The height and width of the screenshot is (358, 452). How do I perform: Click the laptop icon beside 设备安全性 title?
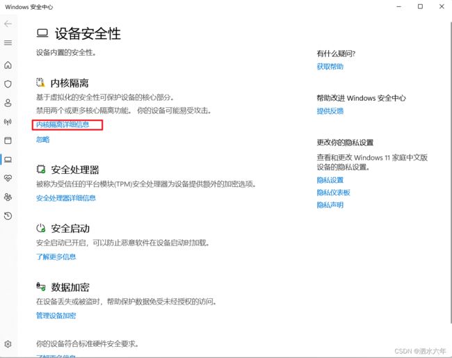click(42, 33)
